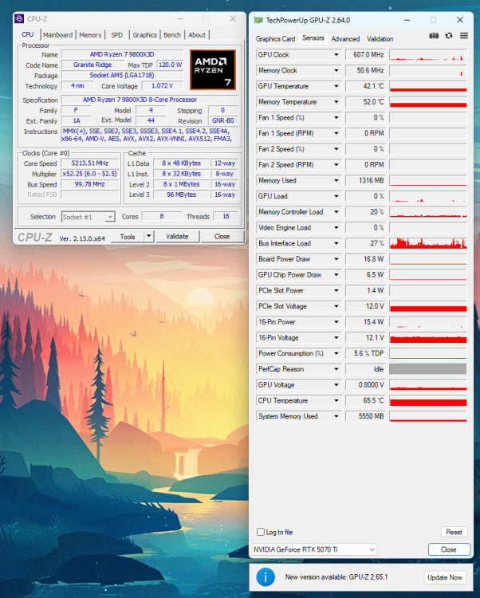
Task: Click the CPU Temperature 65.5 °C value
Action: point(366,400)
